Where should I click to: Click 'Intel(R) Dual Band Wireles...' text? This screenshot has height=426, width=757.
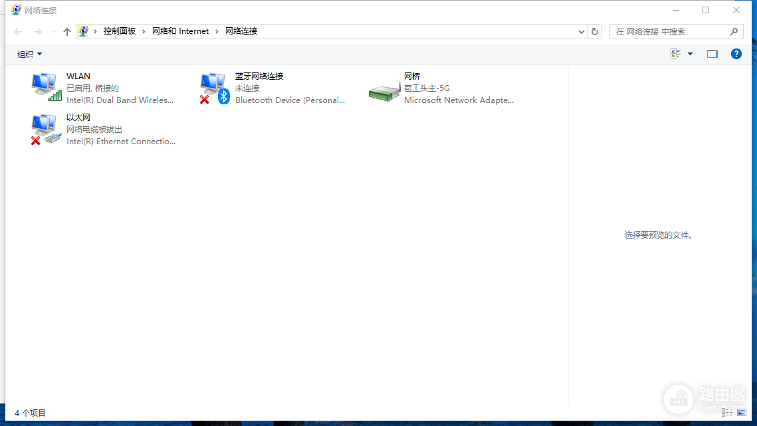tap(120, 100)
